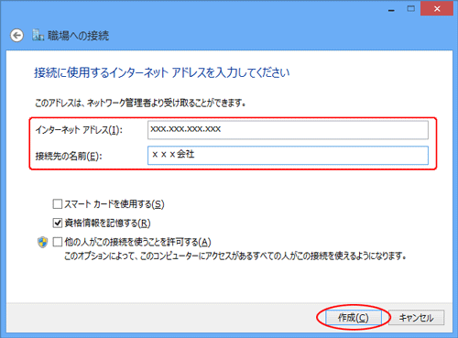Click the UAC shield icon beside 他の人がこの接続を使うことを許可する

point(42,243)
